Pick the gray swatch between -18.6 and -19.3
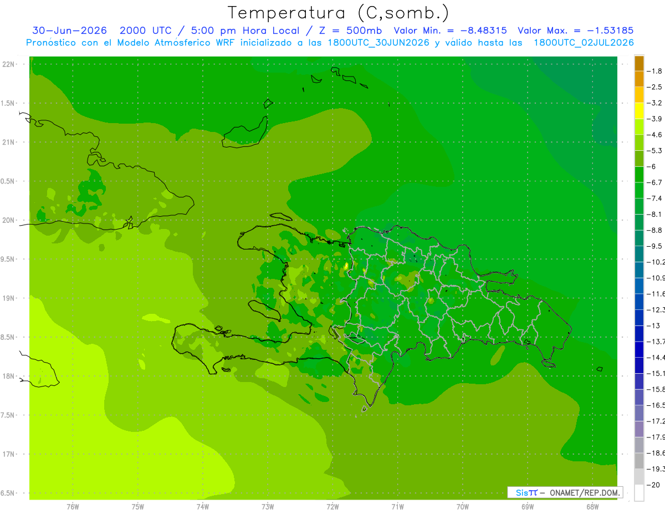 [x=639, y=461]
